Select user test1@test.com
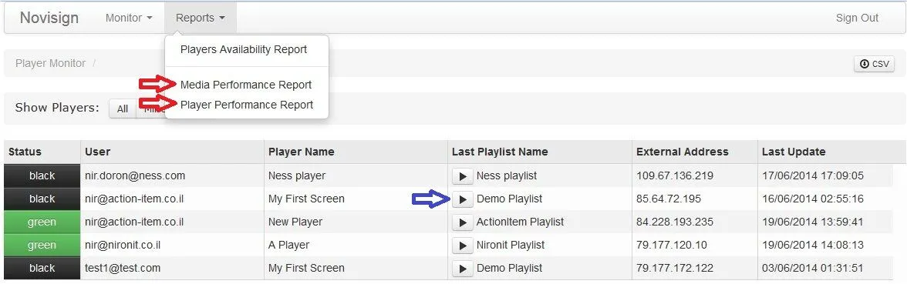 coord(123,269)
